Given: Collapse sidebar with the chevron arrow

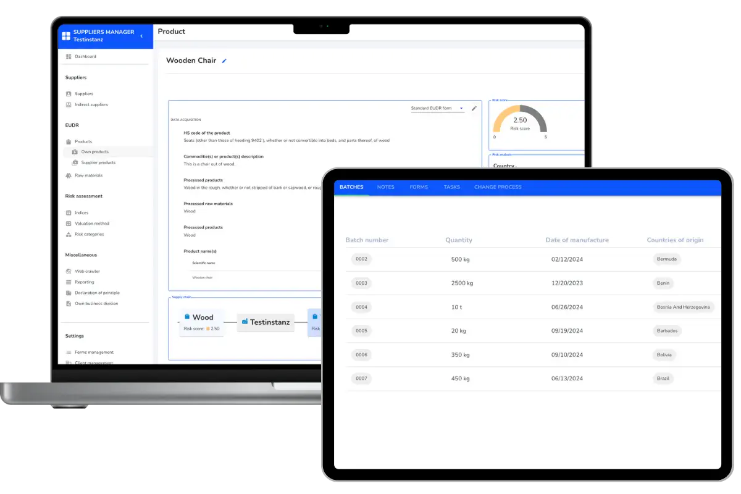Looking at the screenshot, I should (x=141, y=36).
